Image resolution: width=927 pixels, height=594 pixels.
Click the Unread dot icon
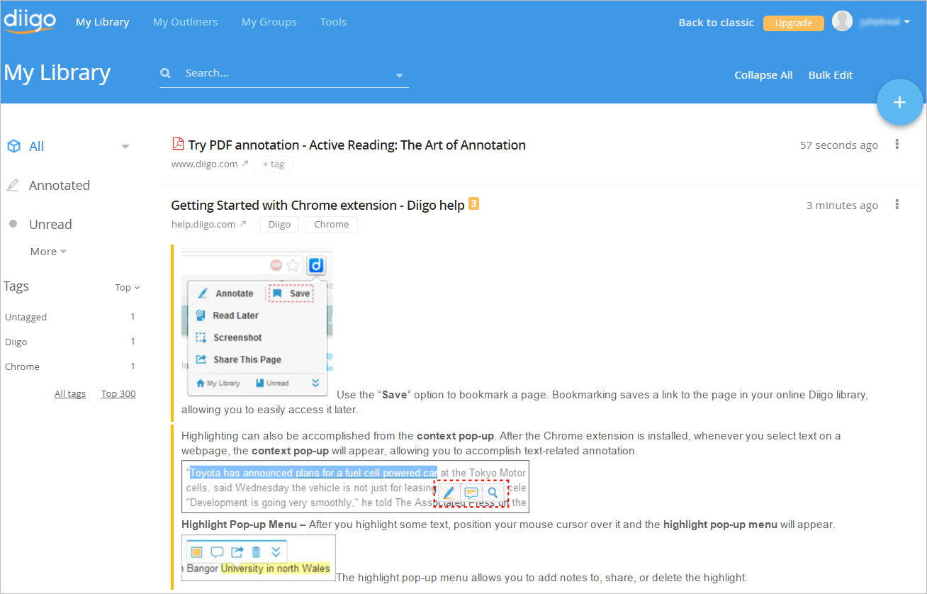click(x=13, y=224)
